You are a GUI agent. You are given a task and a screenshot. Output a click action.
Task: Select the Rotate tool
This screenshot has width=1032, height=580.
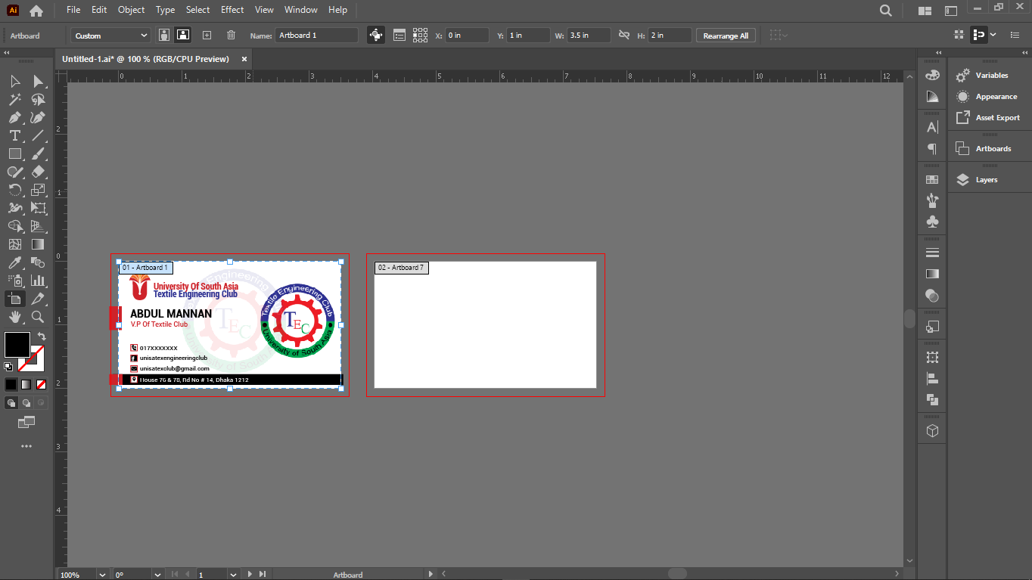point(15,190)
